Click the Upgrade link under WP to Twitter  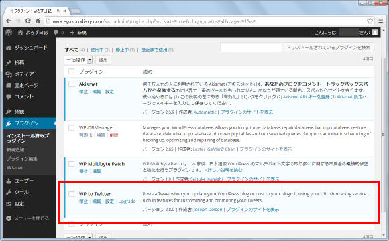[x=127, y=202]
